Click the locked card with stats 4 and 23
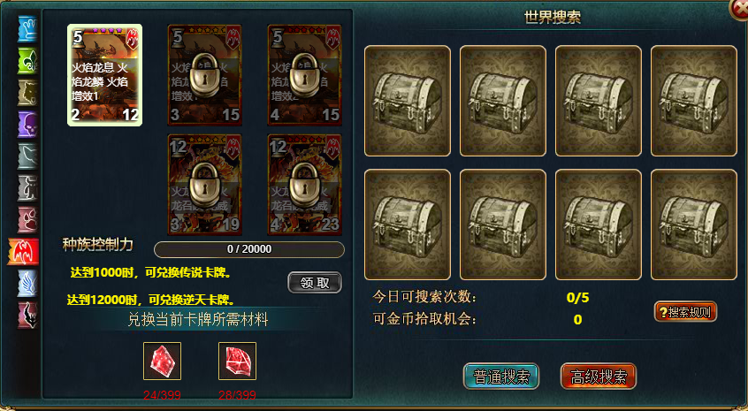 305,185
